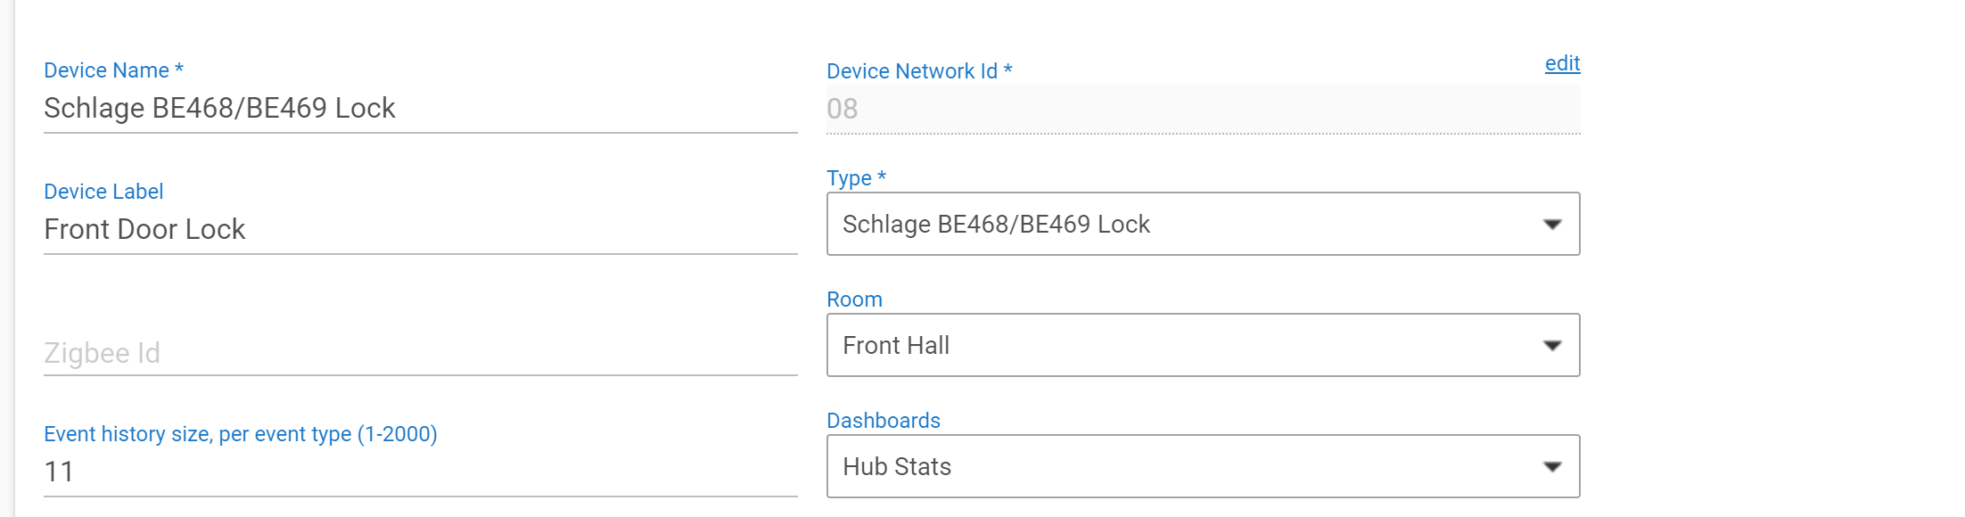Click the Type field label
The height and width of the screenshot is (517, 1965).
point(849,178)
